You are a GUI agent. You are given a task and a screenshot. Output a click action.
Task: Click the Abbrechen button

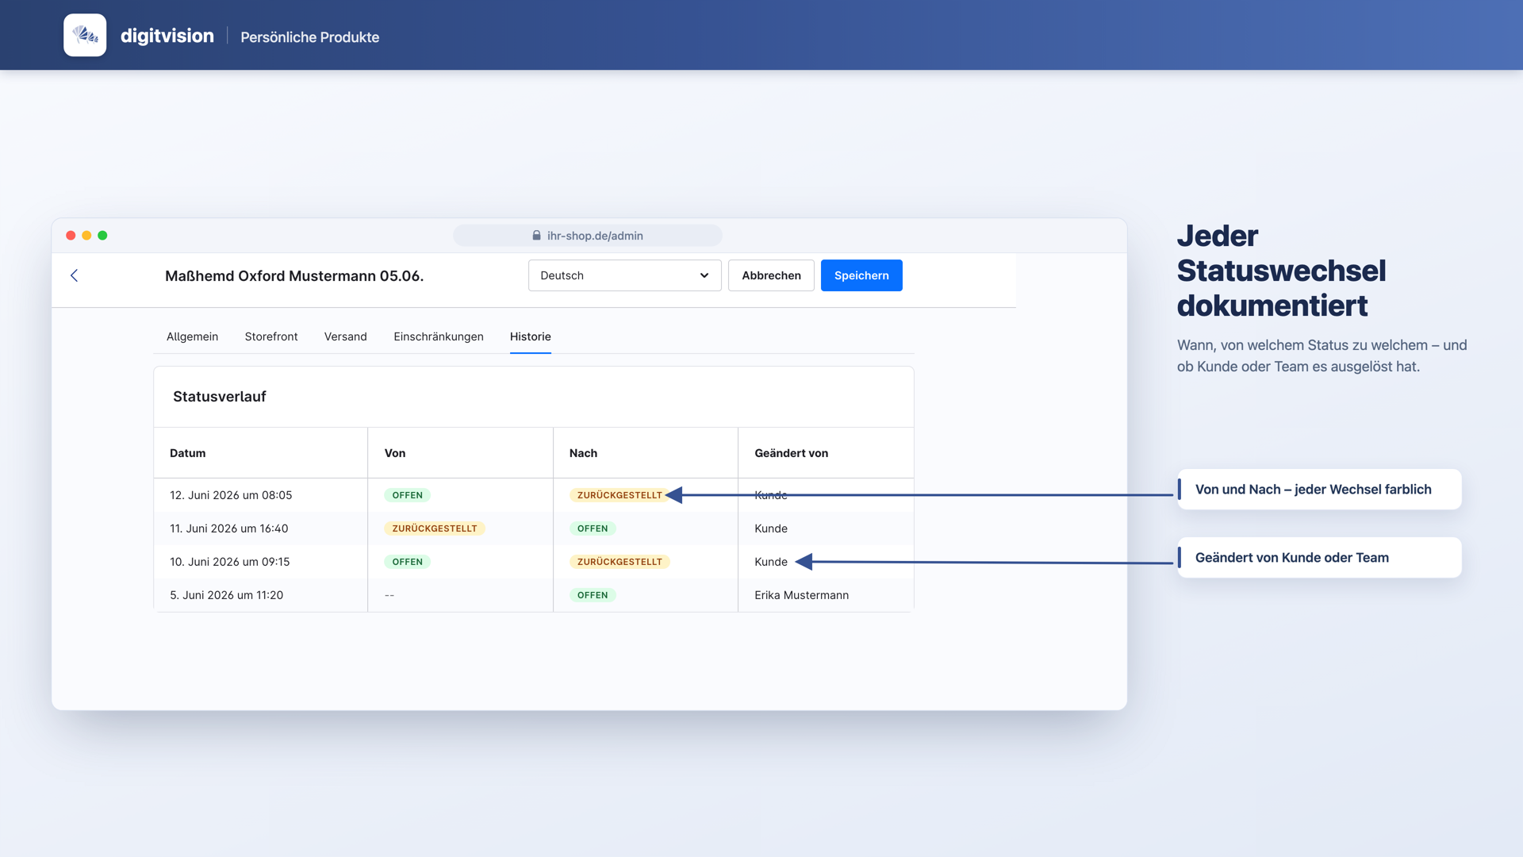coord(771,275)
